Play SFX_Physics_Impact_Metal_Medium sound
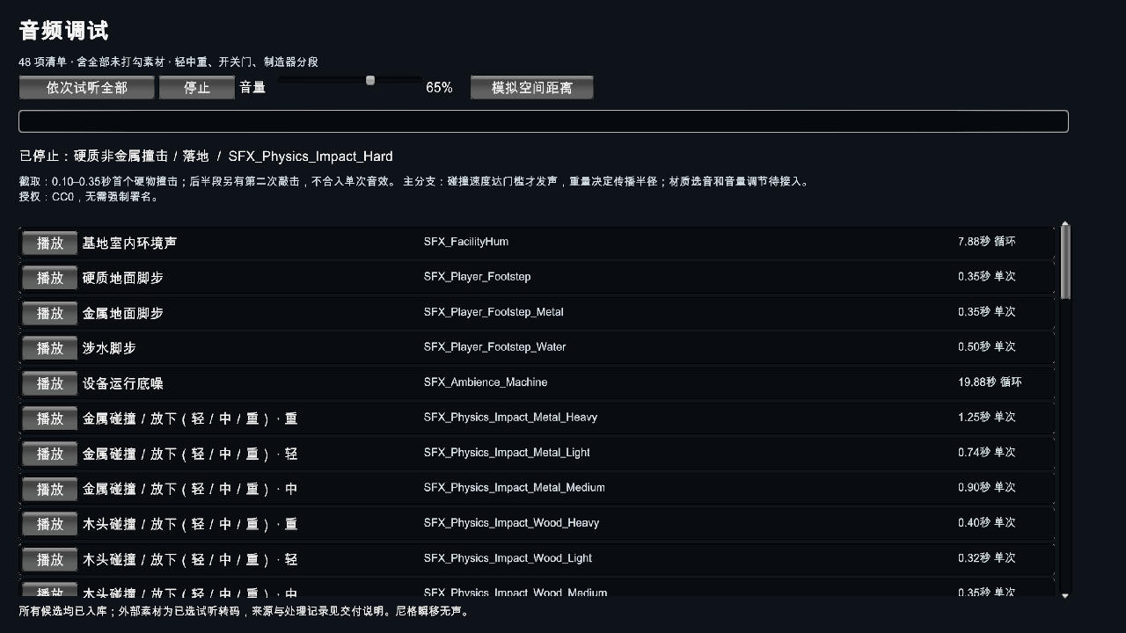The image size is (1126, 633). coord(50,489)
